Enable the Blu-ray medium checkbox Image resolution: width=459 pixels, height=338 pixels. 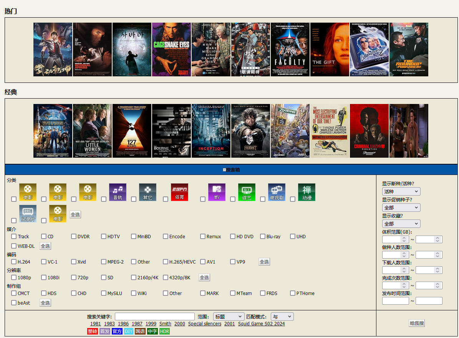click(x=263, y=236)
